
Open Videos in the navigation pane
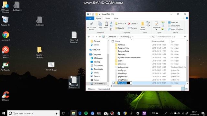pos(96,80)
